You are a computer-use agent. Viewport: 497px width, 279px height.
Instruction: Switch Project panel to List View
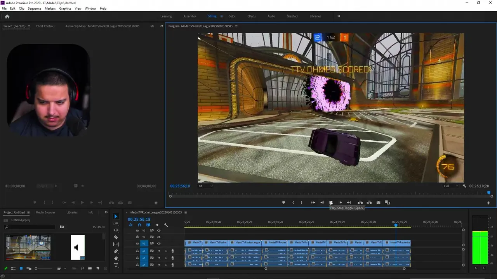click(x=13, y=268)
